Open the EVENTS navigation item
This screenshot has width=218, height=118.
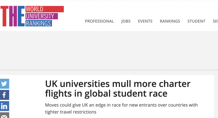(x=145, y=21)
